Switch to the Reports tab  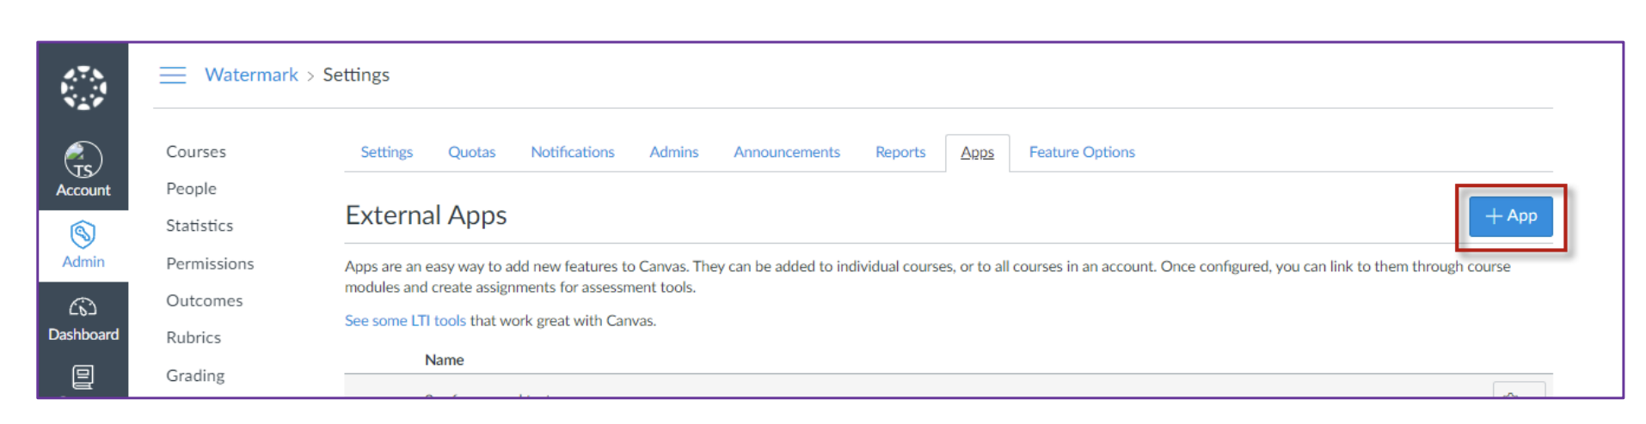(900, 152)
